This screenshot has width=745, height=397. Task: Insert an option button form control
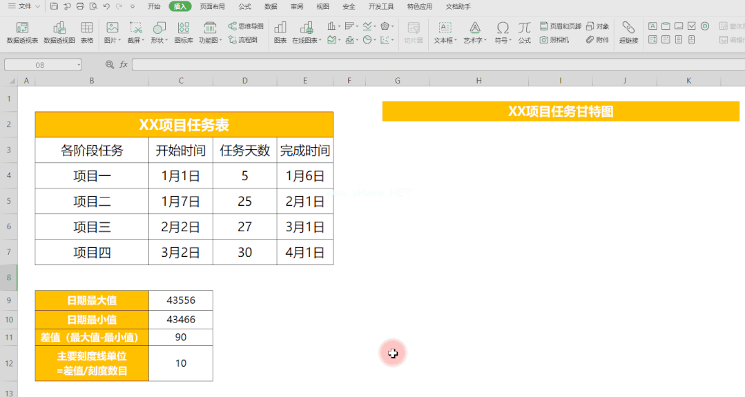coord(705,26)
